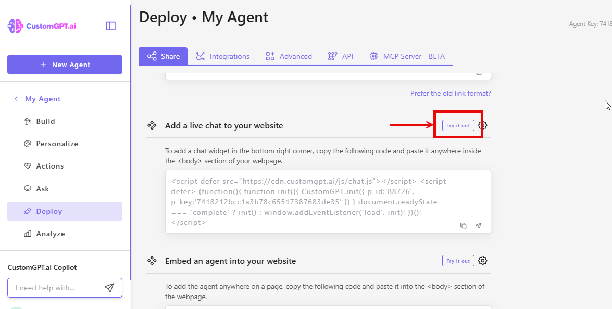
Task: Select Deploy in the sidebar
Action: [x=65, y=211]
